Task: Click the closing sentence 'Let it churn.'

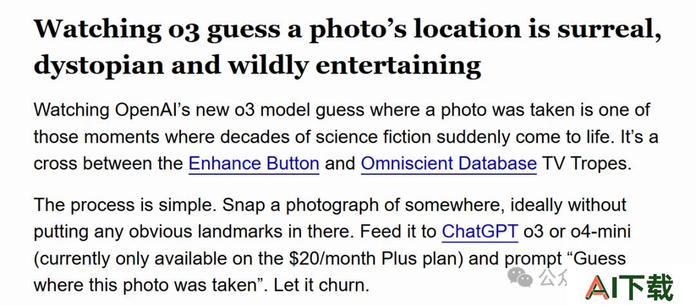Action: (322, 285)
